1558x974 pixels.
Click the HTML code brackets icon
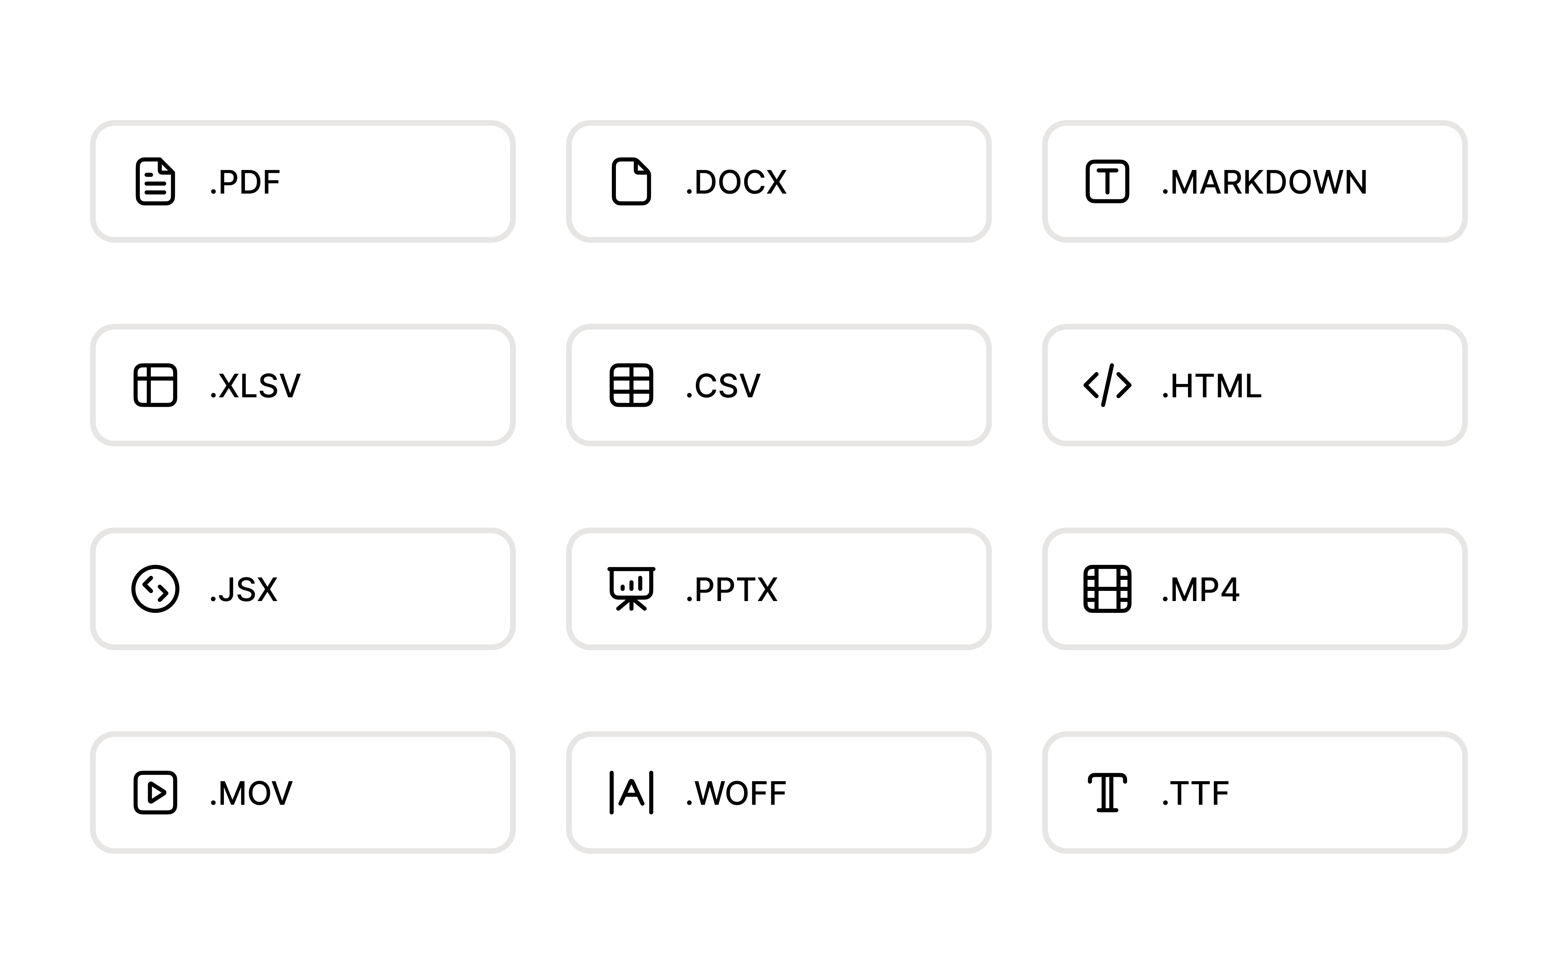tap(1107, 385)
